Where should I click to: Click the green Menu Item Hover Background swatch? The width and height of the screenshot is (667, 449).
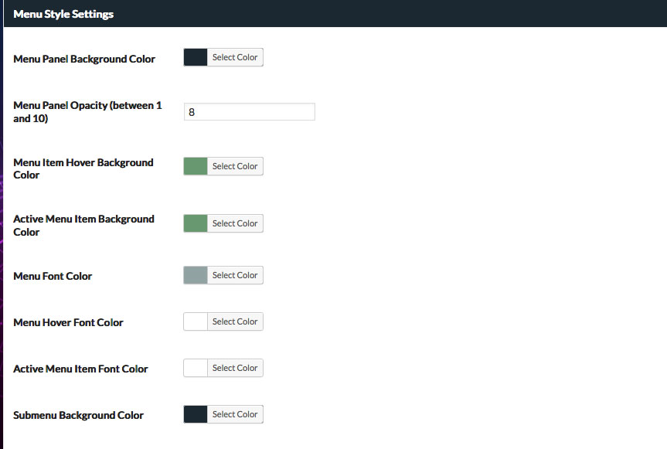[196, 166]
